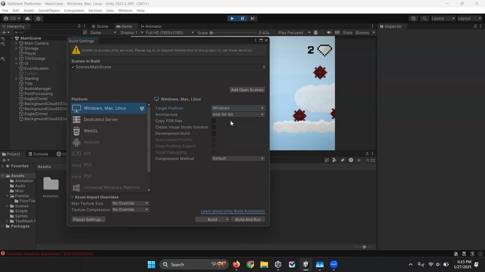The width and height of the screenshot is (485, 272).
Task: Enable the Development Build checkbox
Action: (x=213, y=133)
